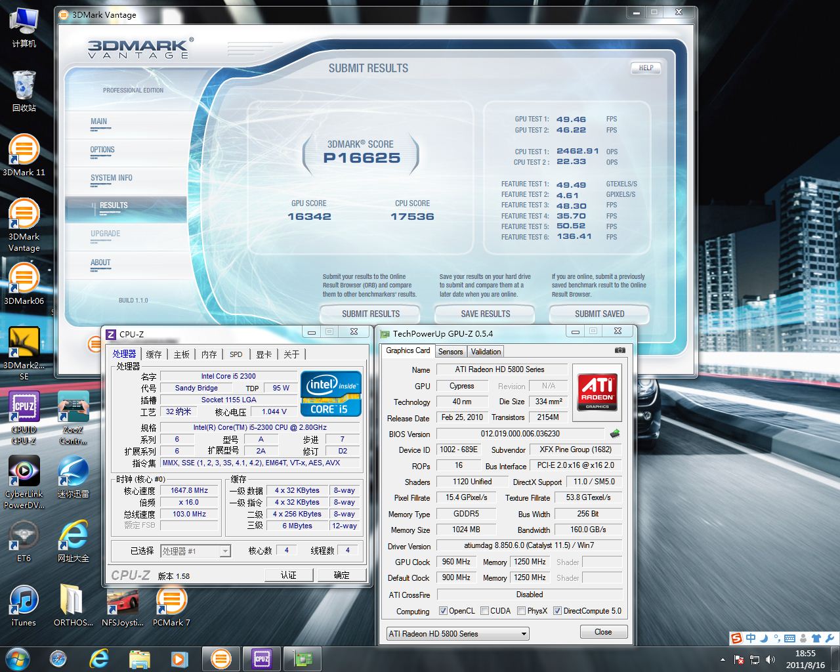This screenshot has height=672, width=840.
Task: Open the Computer (计算机) desktop icon
Action: [x=24, y=28]
